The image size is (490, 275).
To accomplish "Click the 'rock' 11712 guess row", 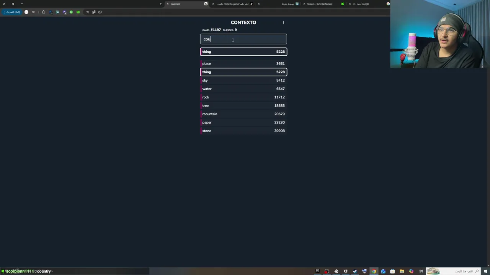I will click(x=243, y=97).
